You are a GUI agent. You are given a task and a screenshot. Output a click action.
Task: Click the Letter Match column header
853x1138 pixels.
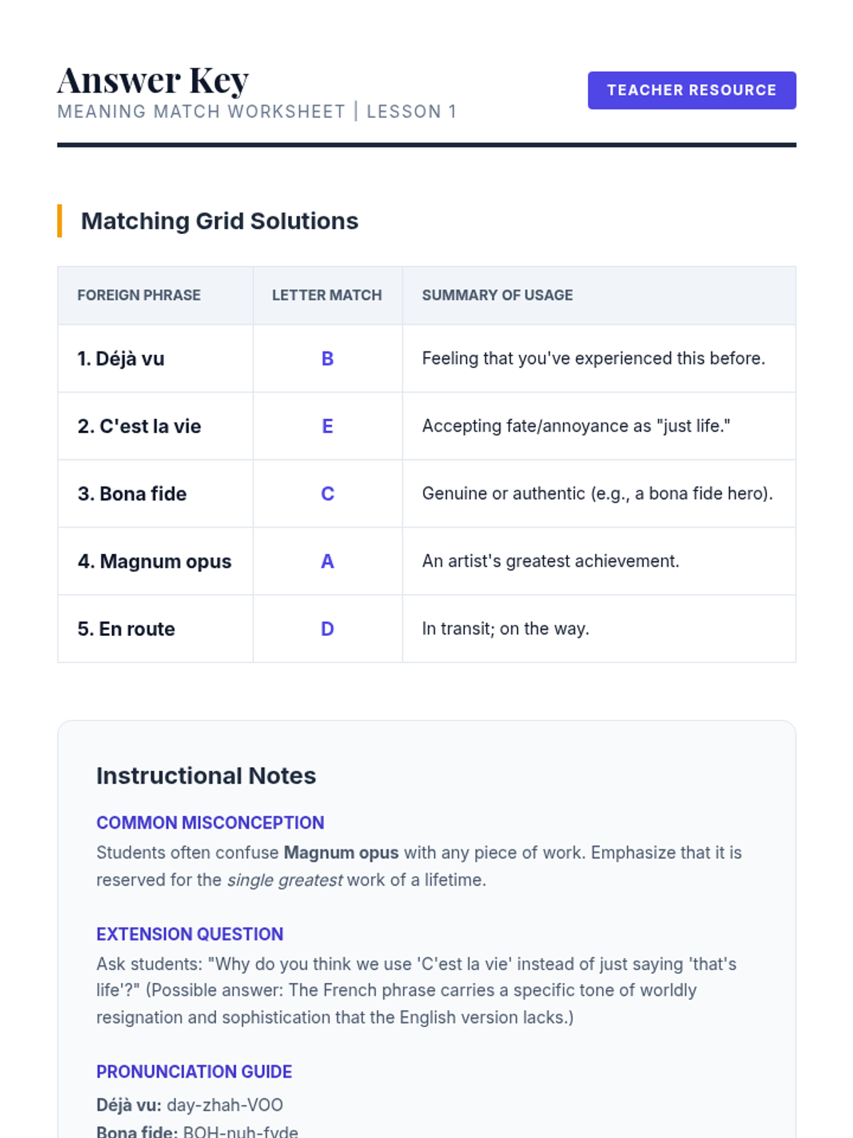pyautogui.click(x=327, y=295)
